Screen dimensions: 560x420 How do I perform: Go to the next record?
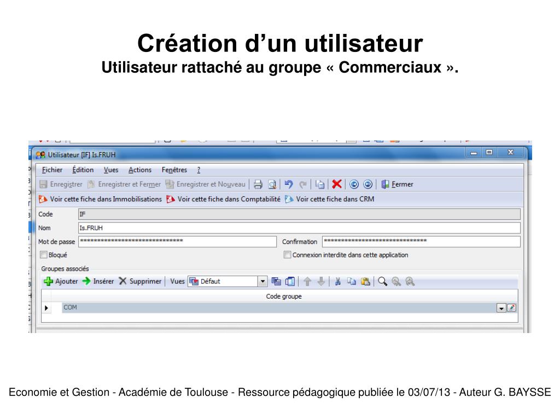click(368, 184)
